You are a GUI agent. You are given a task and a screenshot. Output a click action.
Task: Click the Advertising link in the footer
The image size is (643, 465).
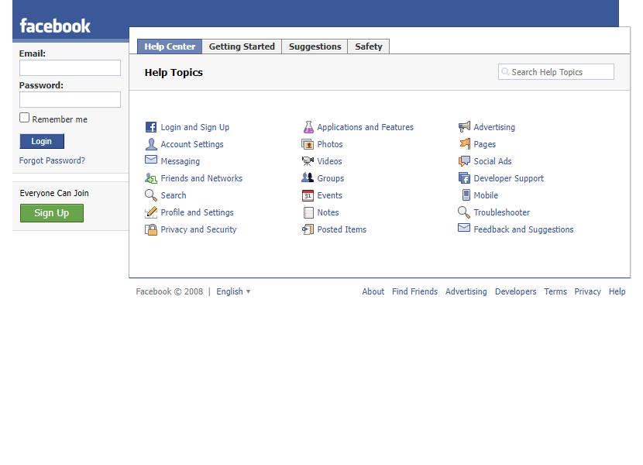point(466,291)
